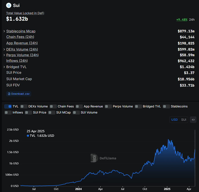Download the .csv data file

[x=19, y=94]
